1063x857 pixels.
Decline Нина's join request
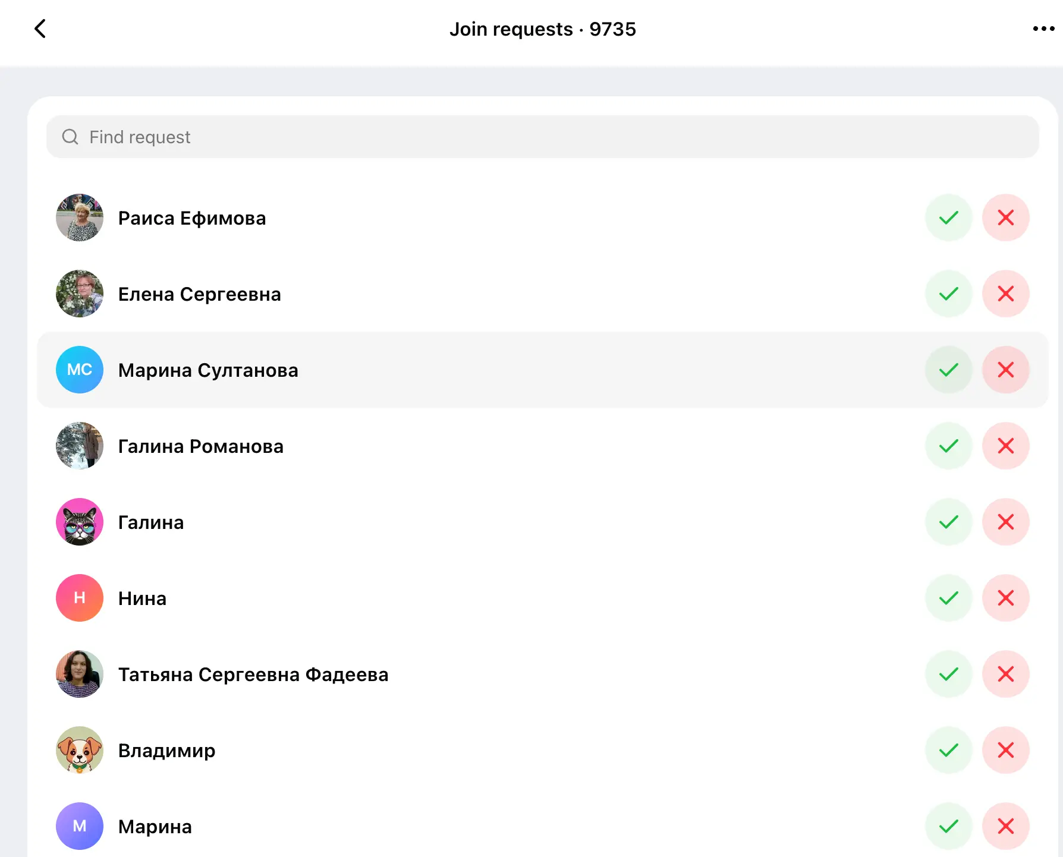1006,598
